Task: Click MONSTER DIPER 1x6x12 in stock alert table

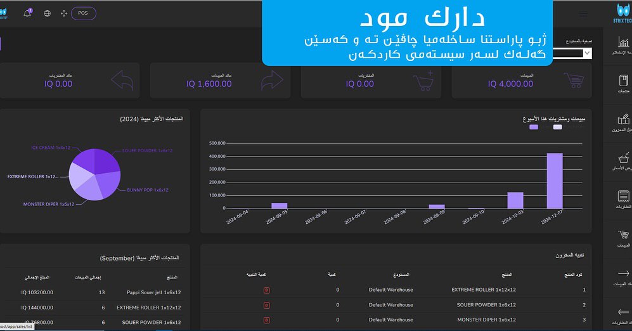Action: [486, 320]
